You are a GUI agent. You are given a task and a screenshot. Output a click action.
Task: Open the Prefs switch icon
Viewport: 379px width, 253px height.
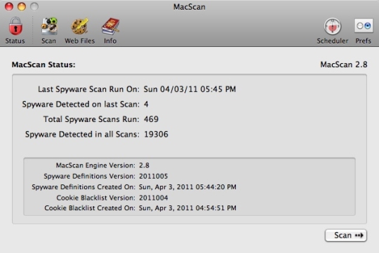click(x=364, y=26)
